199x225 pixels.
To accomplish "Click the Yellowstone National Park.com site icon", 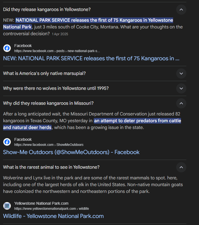I will click(7, 206).
